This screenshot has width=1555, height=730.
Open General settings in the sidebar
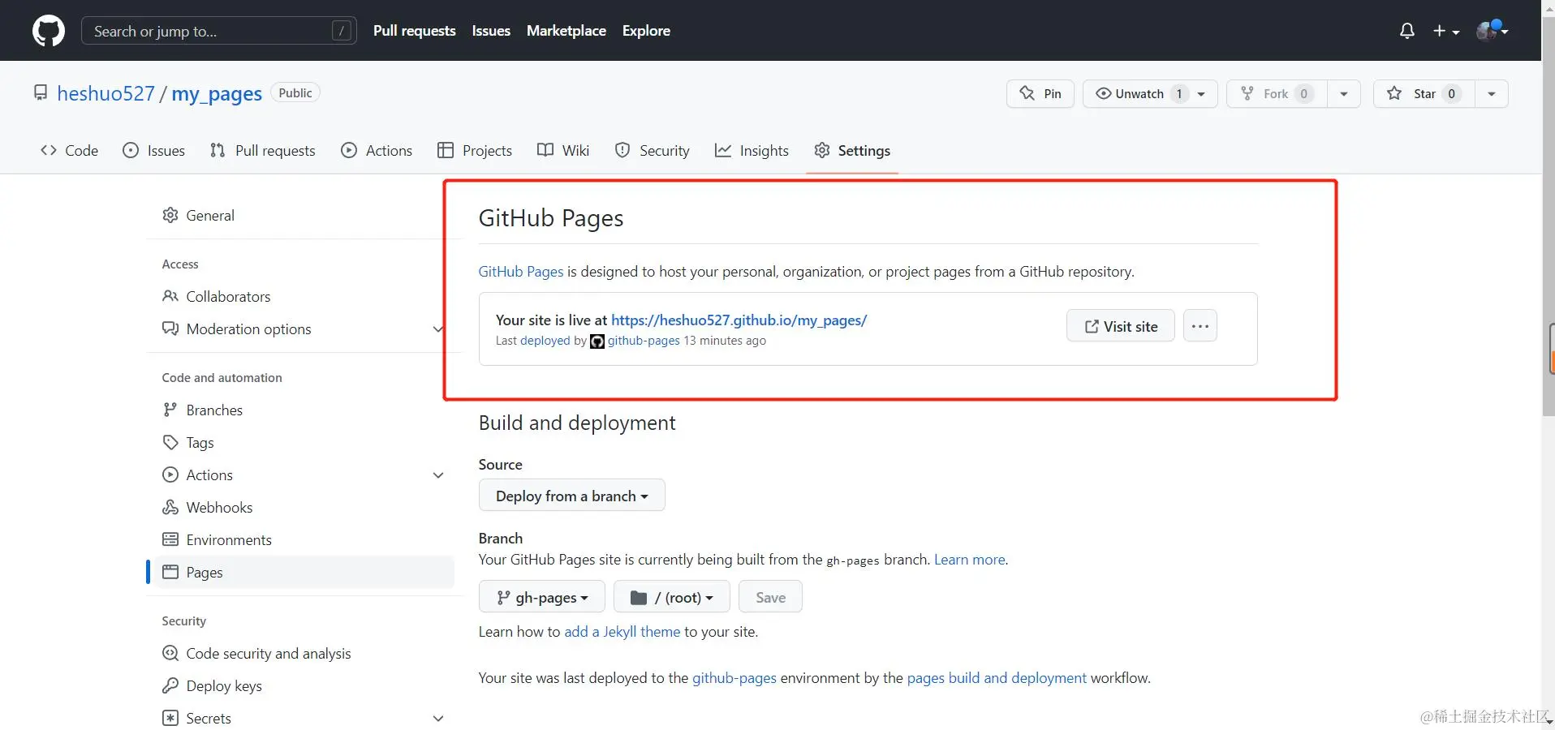(x=300, y=216)
